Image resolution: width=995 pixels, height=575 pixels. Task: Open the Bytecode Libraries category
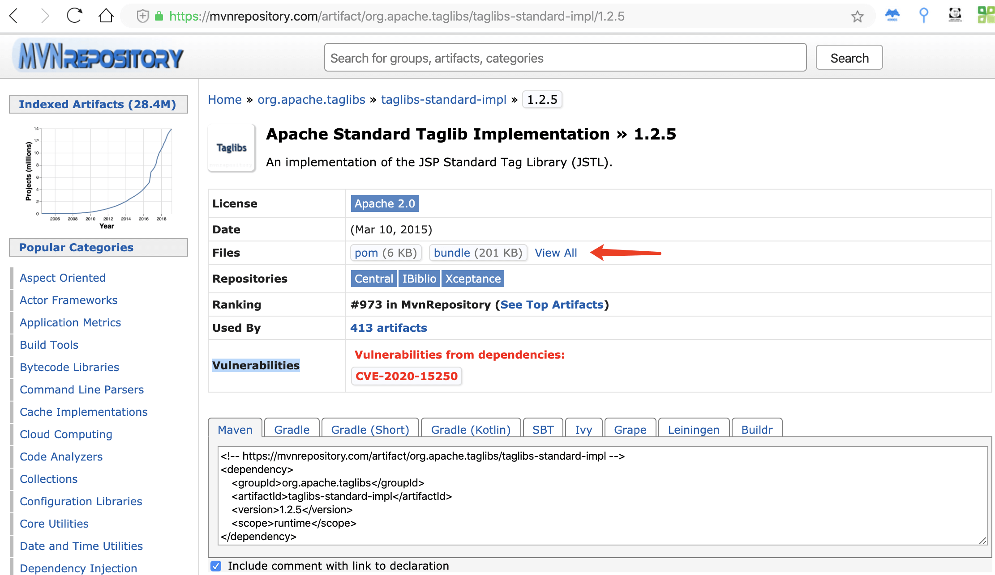coord(69,367)
